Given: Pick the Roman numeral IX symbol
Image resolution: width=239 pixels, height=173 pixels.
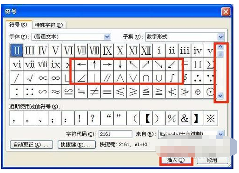Looking at the screenshot, I should pyautogui.click(x=107, y=51).
